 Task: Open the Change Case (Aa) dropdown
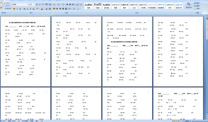[x=34, y=9]
